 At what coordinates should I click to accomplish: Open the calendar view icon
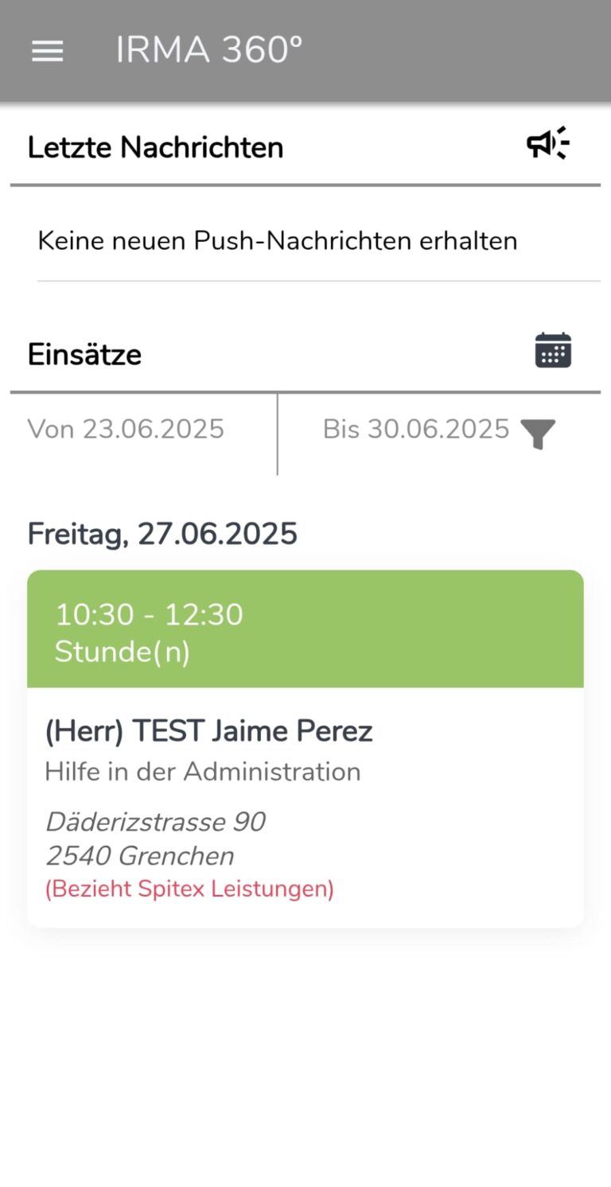click(553, 351)
